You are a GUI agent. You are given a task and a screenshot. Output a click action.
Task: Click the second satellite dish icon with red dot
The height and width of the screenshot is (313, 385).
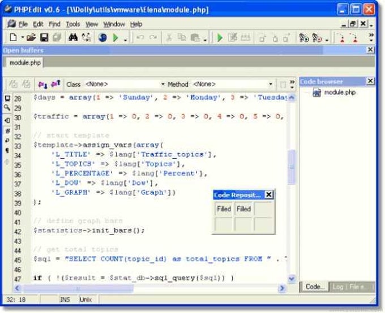pos(317,38)
